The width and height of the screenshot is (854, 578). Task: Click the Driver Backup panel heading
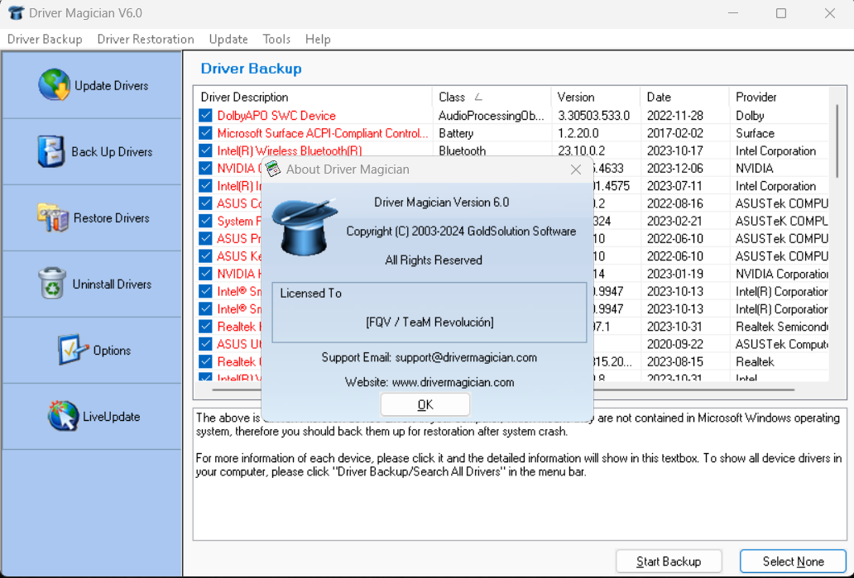(251, 69)
